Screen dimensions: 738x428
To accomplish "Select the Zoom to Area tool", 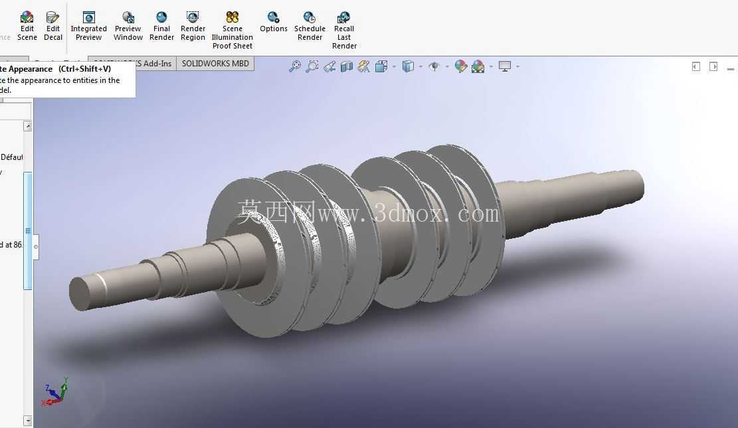I will coord(312,66).
